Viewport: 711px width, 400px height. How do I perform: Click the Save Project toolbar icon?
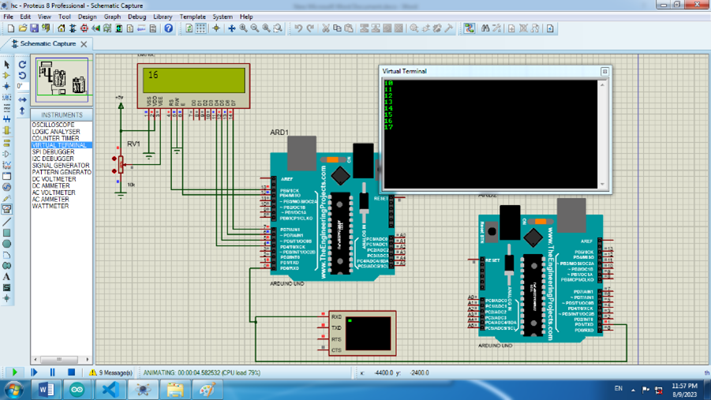pyautogui.click(x=35, y=28)
